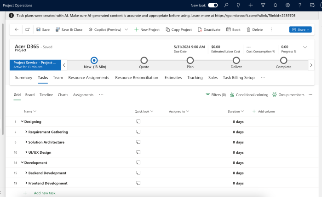
Task: Open quick look note for Solution Architecture
Action: (x=138, y=142)
